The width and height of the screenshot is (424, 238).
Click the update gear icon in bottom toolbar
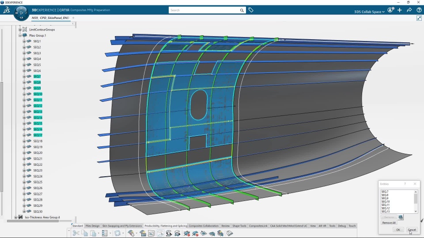[x=117, y=233]
